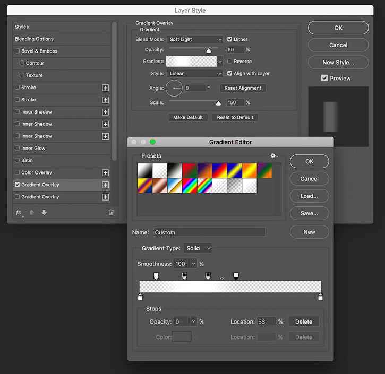This screenshot has height=374, width=385.
Task: Move effect up with the arrow icon
Action: pos(31,212)
